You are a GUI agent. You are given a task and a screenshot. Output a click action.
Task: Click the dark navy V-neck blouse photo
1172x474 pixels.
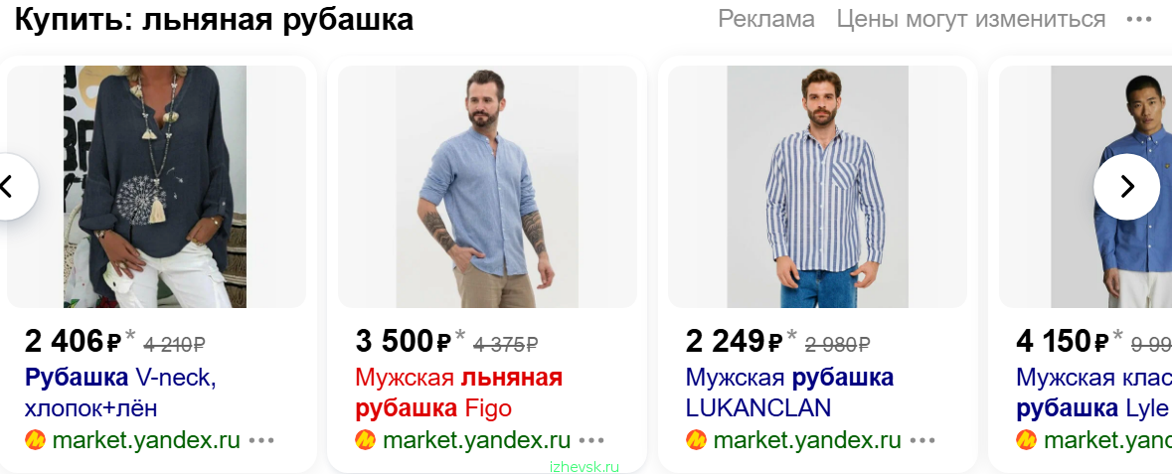click(x=155, y=187)
